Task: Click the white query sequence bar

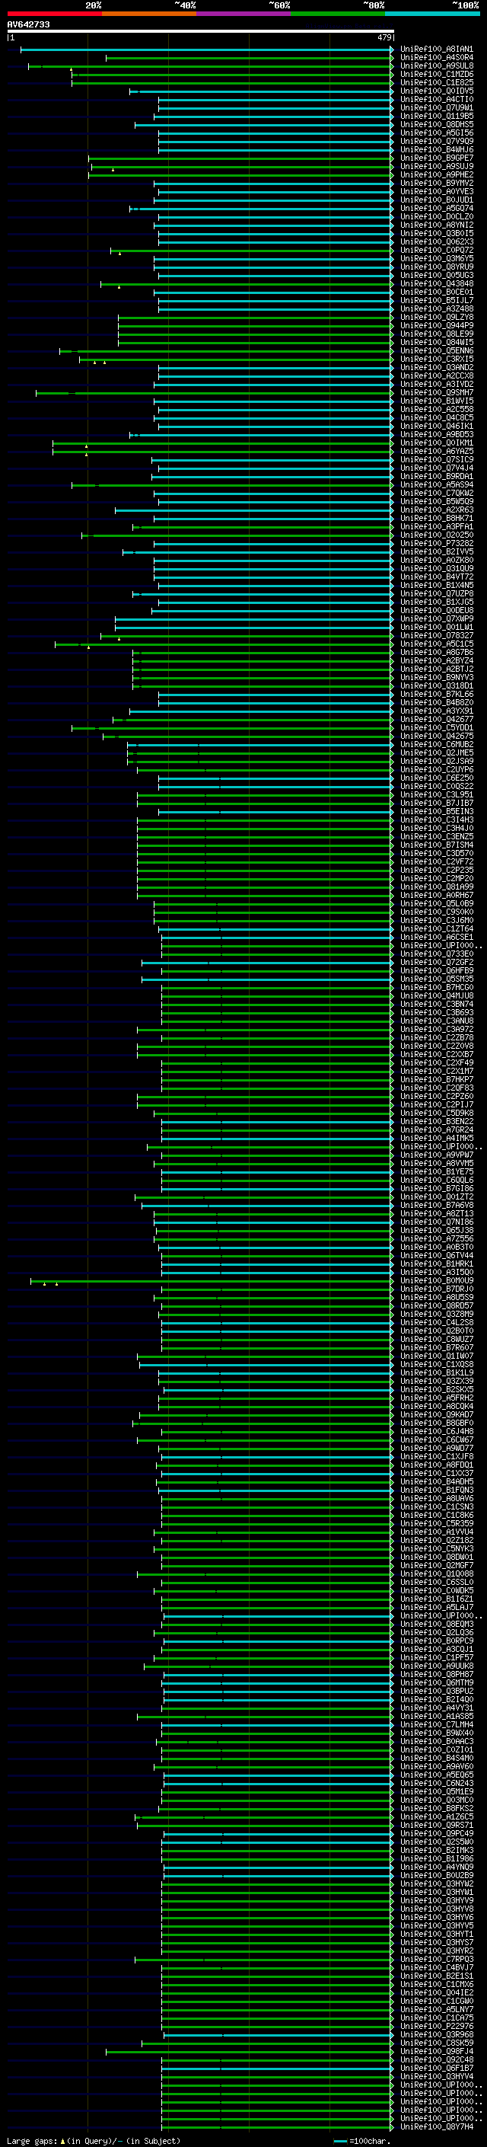Action: pos(201,30)
